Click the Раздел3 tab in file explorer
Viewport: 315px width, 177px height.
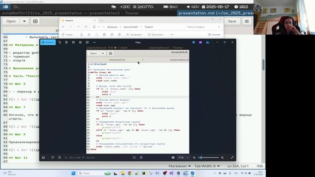tap(79, 21)
